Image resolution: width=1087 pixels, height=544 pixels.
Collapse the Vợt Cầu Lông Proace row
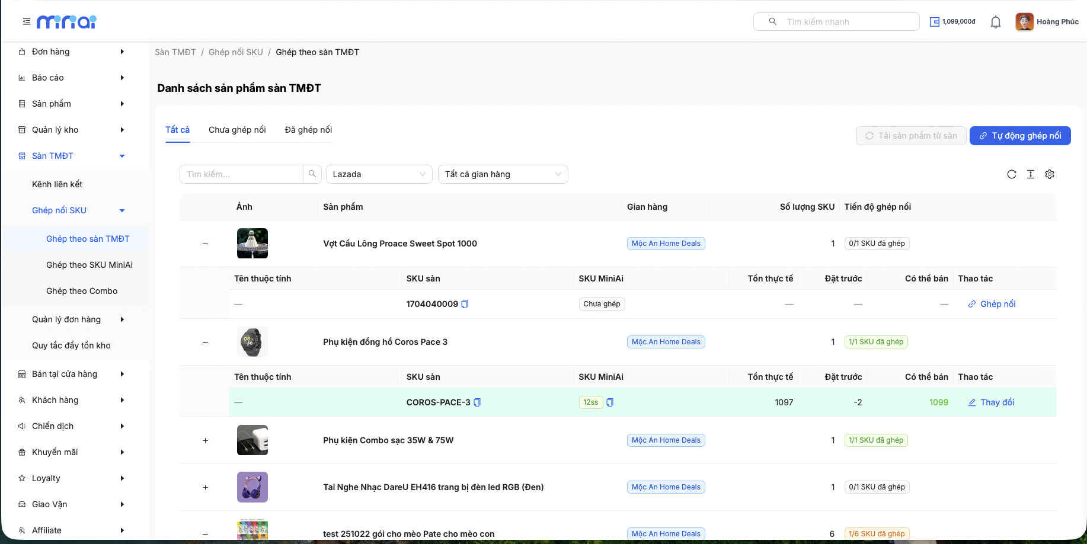(x=206, y=244)
